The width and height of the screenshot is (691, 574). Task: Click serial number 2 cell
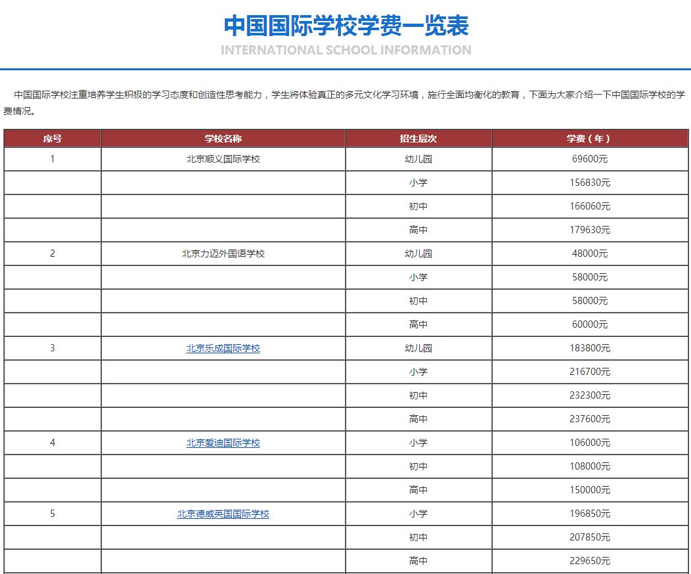click(x=53, y=254)
